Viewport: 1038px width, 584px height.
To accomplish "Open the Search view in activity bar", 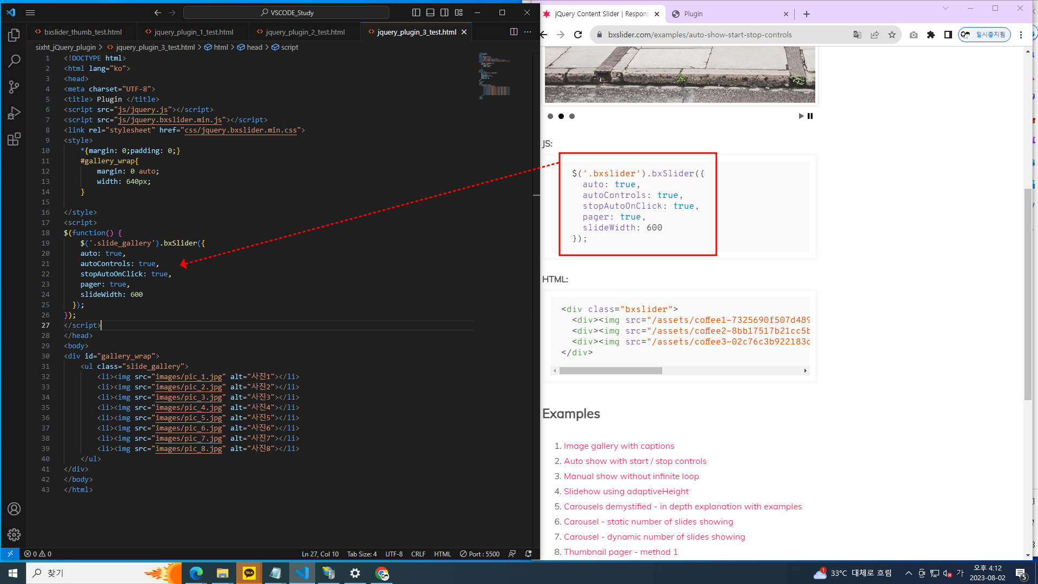I will 14,61.
